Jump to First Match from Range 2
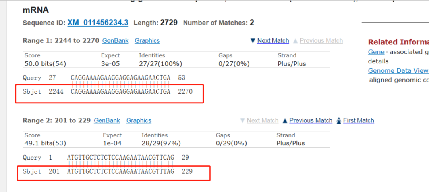This screenshot has height=192, width=429. tap(358, 121)
